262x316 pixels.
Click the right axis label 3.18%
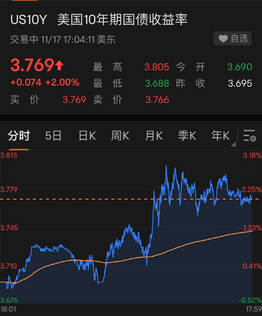pos(252,155)
